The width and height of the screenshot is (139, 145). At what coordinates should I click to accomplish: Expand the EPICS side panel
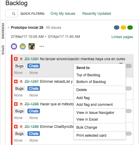coord(3,50)
